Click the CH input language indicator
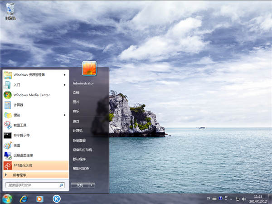Screen dimensions: 272x204 pyautogui.click(x=209, y=198)
